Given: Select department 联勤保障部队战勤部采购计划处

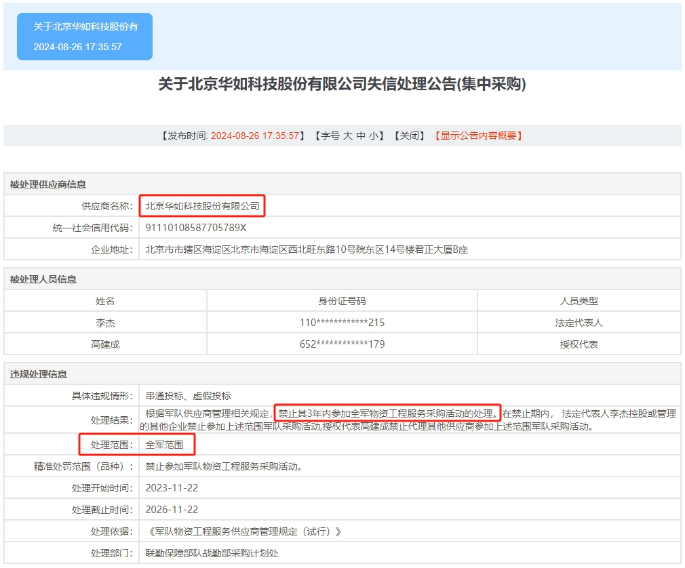Looking at the screenshot, I should click(x=212, y=553).
